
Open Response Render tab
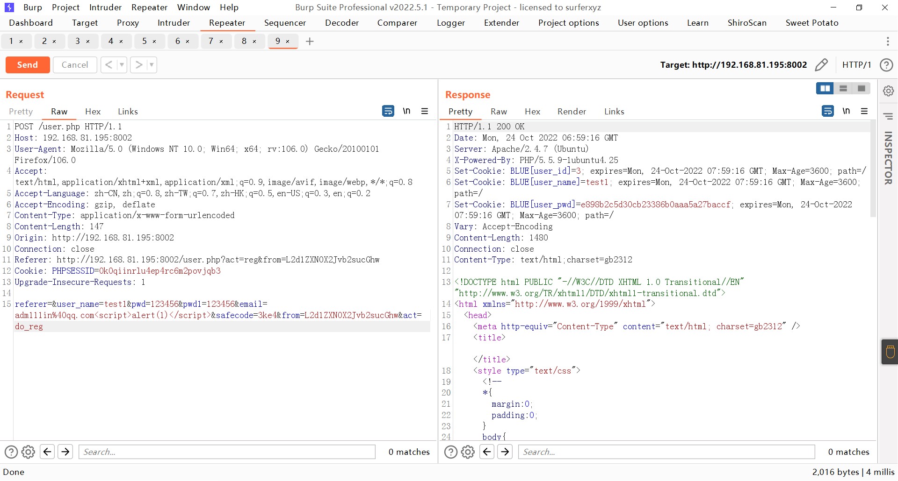pos(572,112)
